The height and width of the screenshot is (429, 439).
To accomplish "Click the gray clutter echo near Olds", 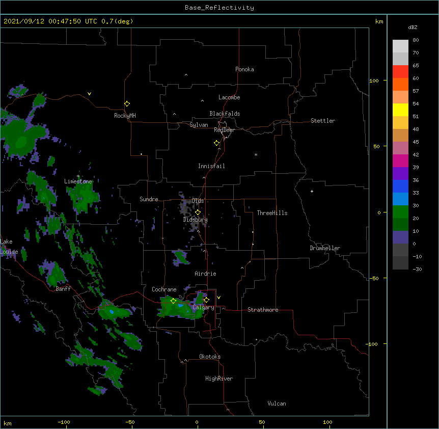I will pos(185,207).
